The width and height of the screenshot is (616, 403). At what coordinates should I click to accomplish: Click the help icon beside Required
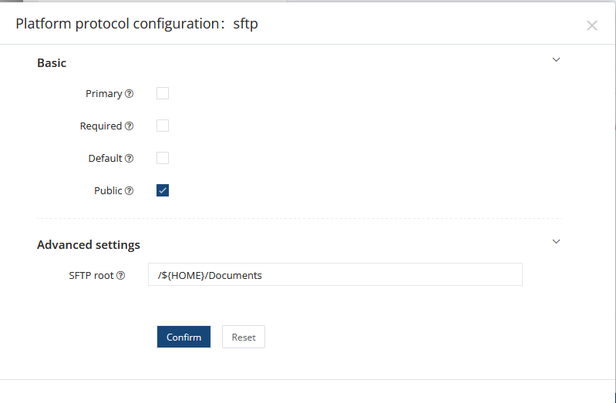click(130, 126)
